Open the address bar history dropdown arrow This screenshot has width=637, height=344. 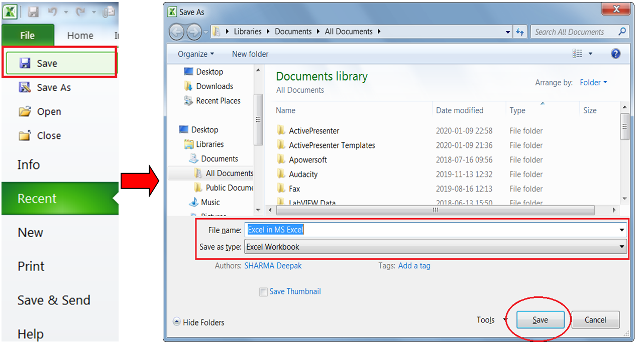[x=508, y=32]
